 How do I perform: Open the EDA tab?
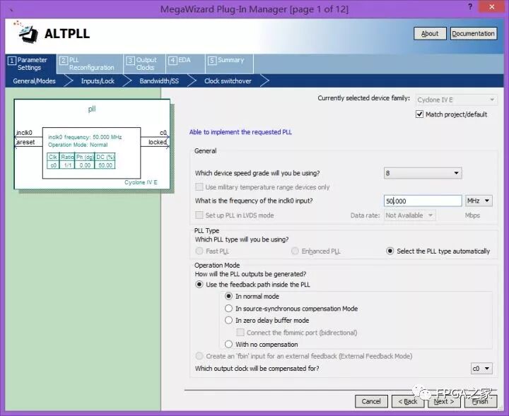tap(180, 61)
